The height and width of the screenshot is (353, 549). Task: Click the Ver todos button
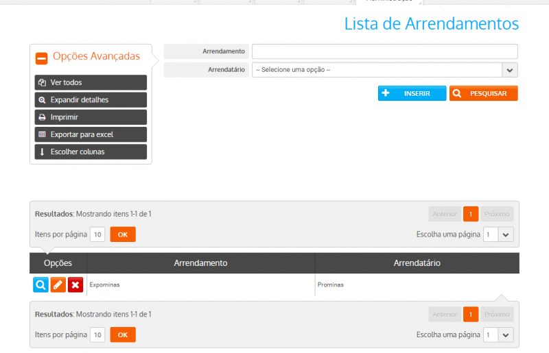pos(91,82)
